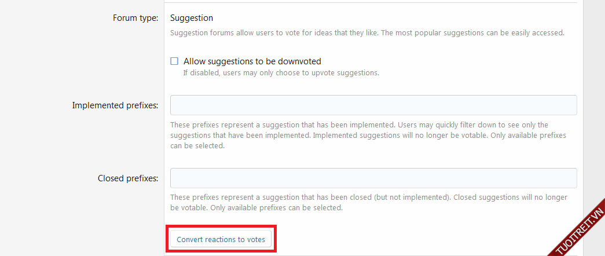Click "(but not implemented)" text in Closed help
The height and width of the screenshot is (256, 605).
pyautogui.click(x=412, y=198)
